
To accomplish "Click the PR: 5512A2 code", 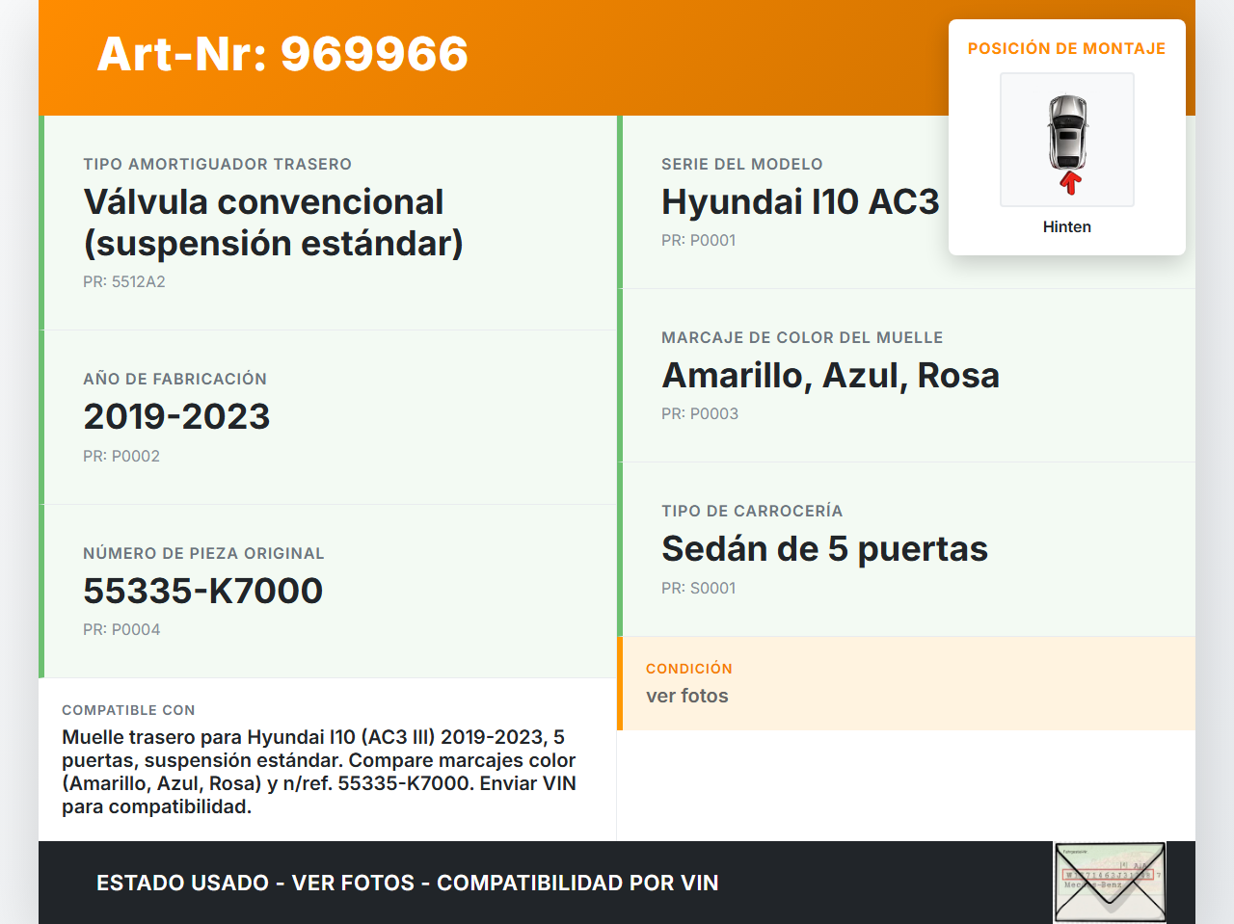I will (x=124, y=281).
